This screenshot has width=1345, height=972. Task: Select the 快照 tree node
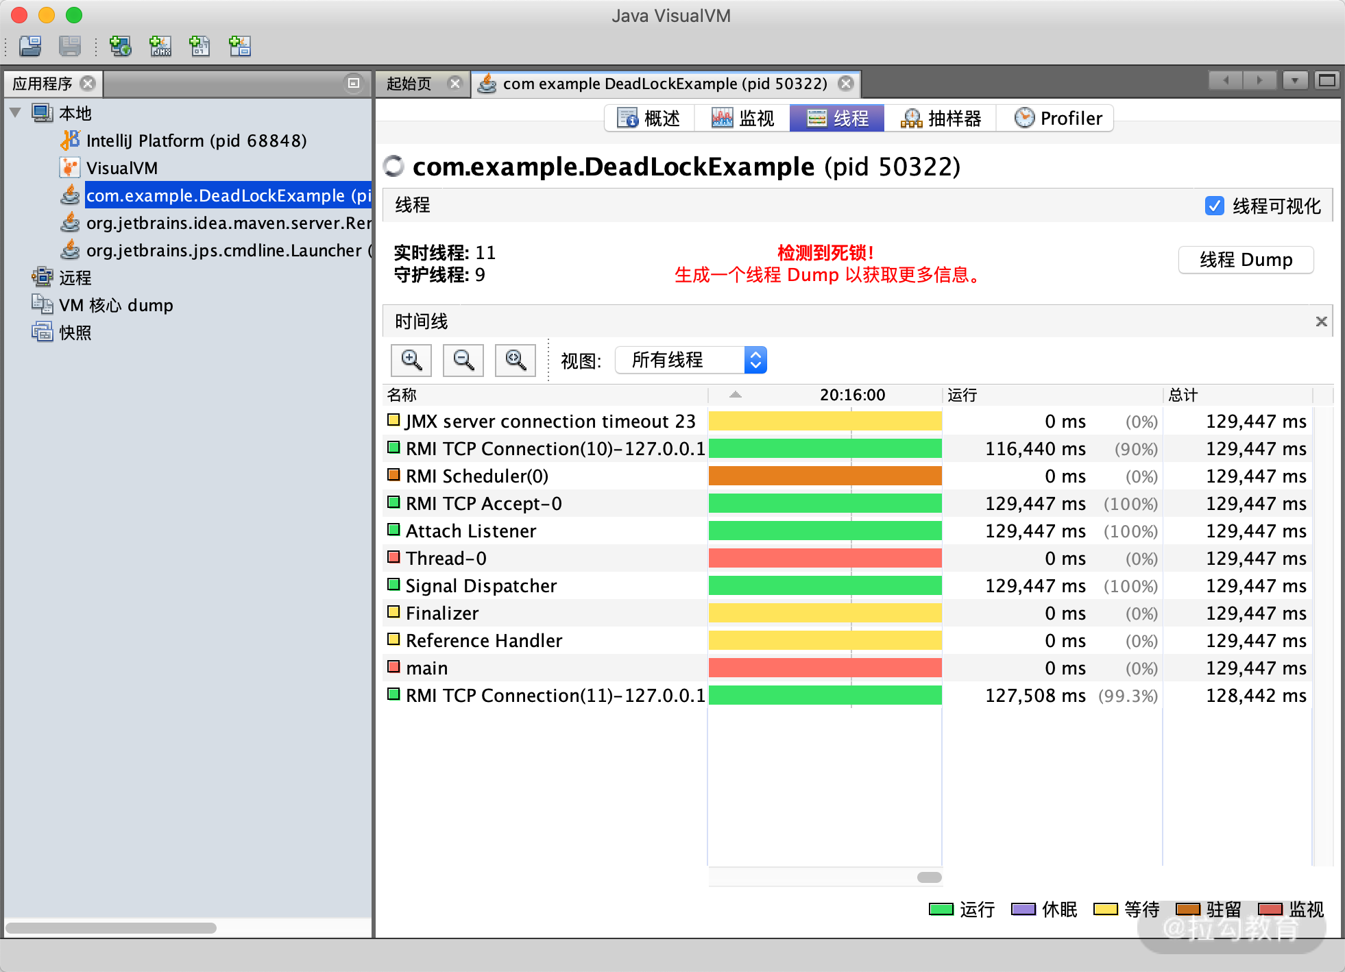click(62, 332)
